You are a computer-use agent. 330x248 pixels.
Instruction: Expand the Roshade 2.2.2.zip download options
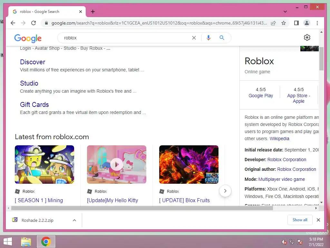click(74, 220)
